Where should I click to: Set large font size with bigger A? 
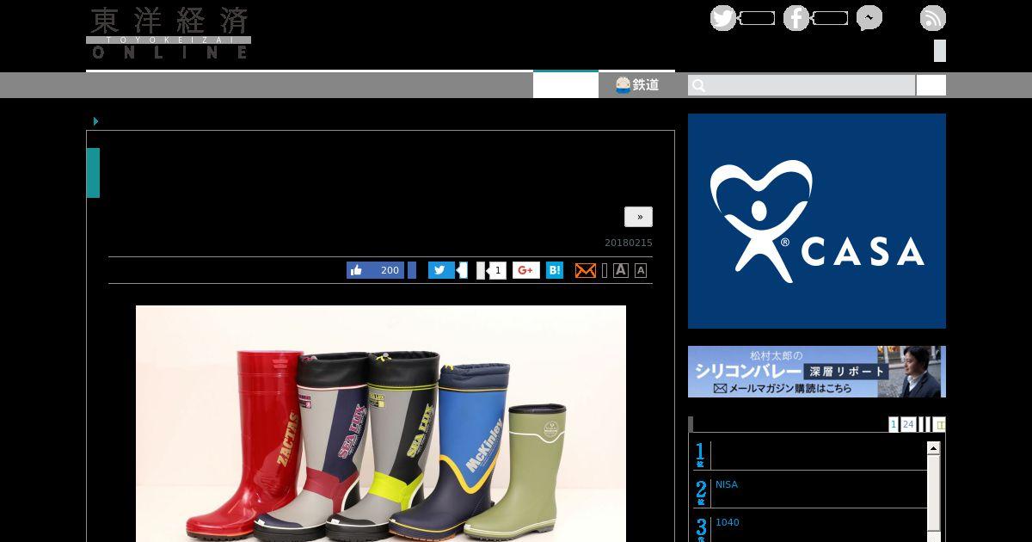[620, 270]
